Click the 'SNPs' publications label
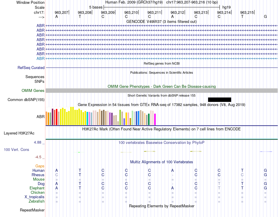 tap(40, 81)
